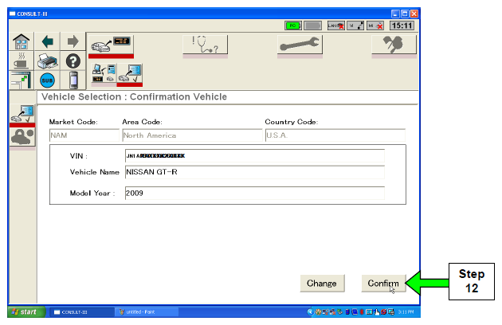Go forward with the right arrow

point(73,41)
